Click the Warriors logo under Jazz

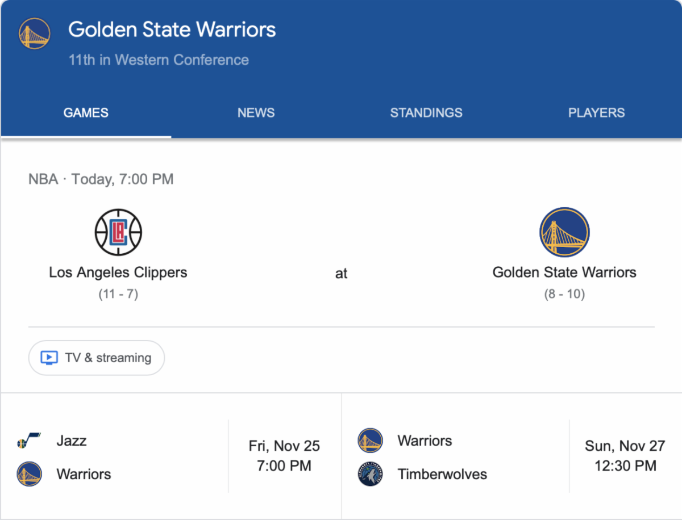[x=30, y=474]
